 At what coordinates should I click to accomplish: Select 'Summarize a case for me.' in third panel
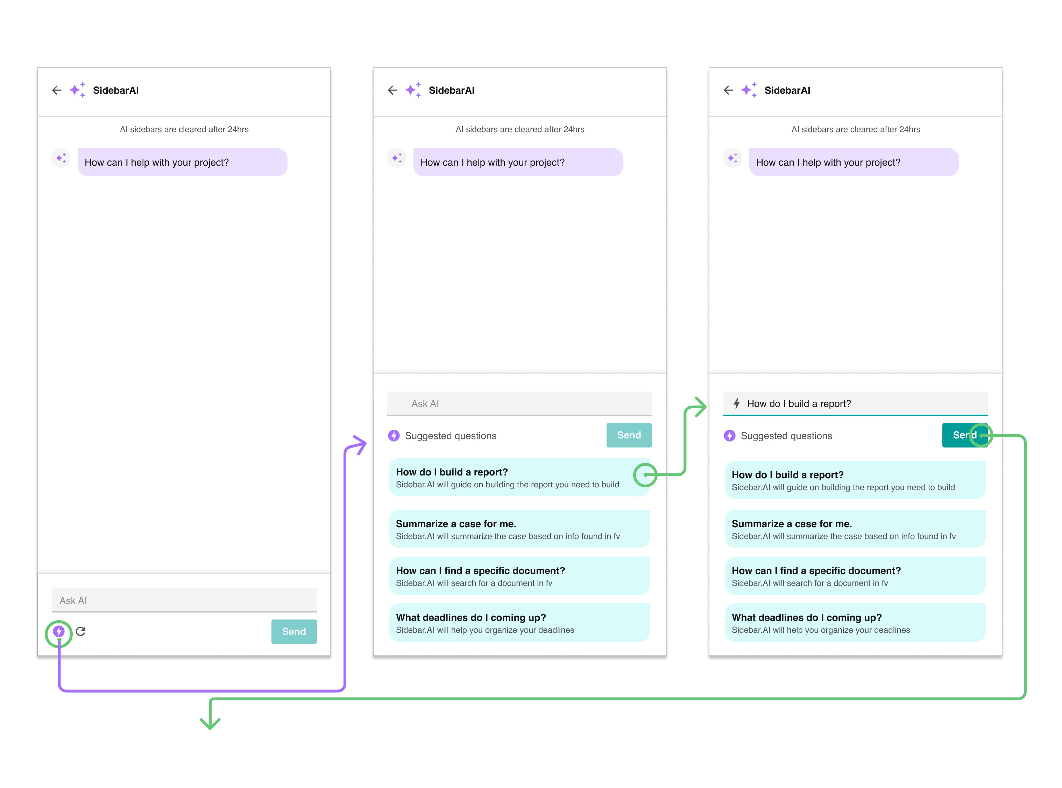click(855, 529)
